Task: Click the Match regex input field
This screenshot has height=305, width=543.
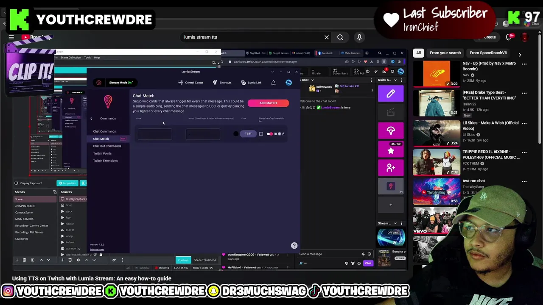Action: coord(203,134)
